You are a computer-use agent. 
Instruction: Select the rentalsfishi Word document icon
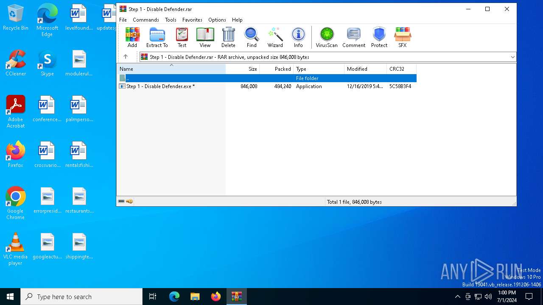click(x=79, y=155)
